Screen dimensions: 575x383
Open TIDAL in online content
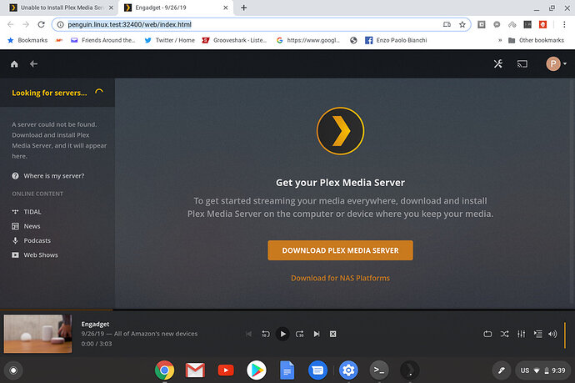pyautogui.click(x=27, y=212)
